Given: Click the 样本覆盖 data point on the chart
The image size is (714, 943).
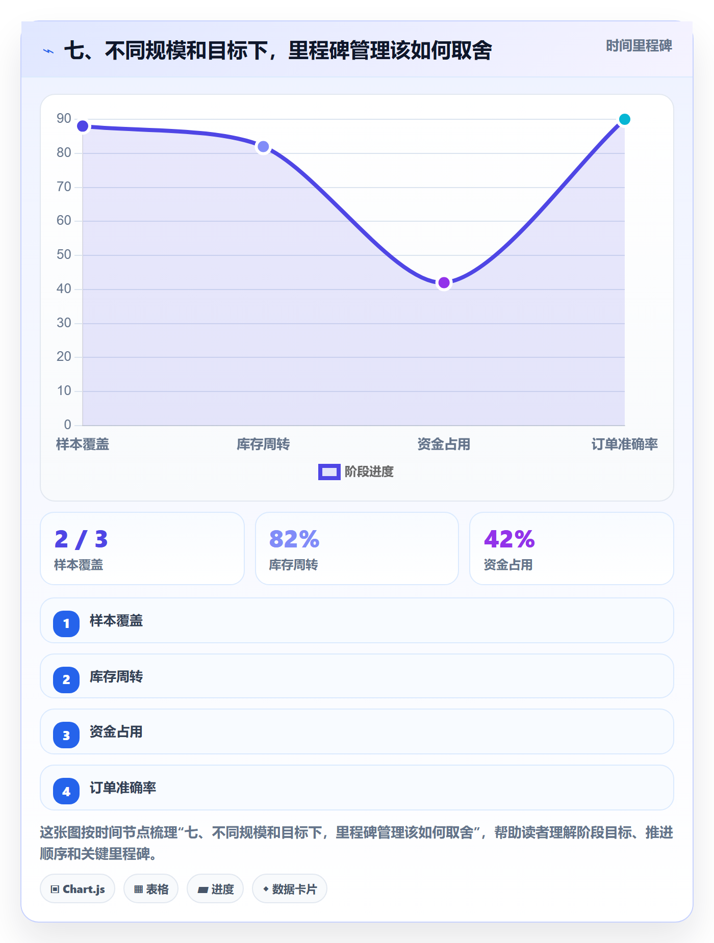Looking at the screenshot, I should point(83,126).
